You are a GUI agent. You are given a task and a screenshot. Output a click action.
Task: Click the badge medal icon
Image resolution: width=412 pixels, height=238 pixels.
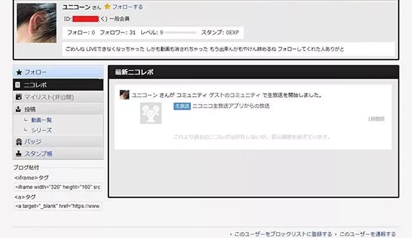coord(19,142)
